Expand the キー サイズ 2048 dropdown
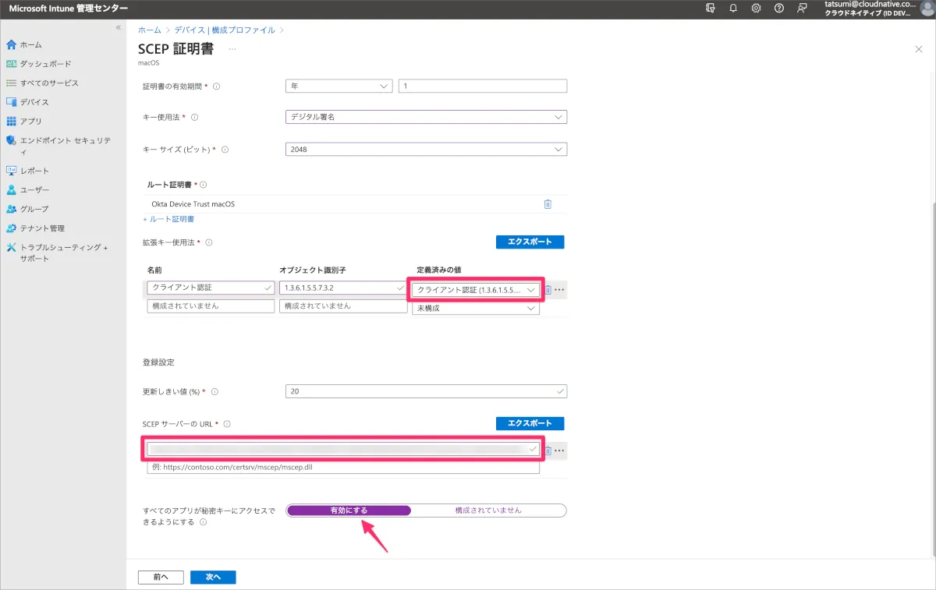The height and width of the screenshot is (590, 936). [426, 149]
